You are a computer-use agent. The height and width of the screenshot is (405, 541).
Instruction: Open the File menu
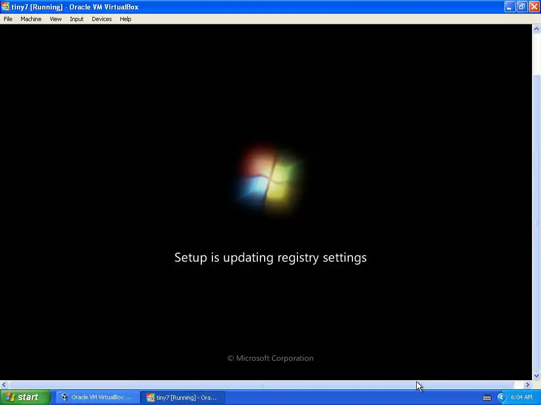[x=8, y=19]
